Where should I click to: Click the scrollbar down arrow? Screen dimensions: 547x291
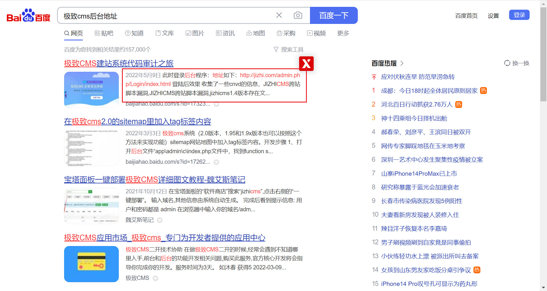543,288
